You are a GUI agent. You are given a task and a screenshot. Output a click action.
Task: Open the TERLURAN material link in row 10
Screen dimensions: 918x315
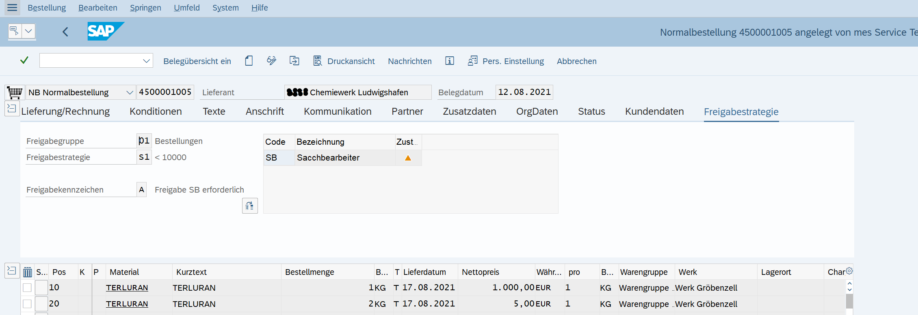point(127,288)
